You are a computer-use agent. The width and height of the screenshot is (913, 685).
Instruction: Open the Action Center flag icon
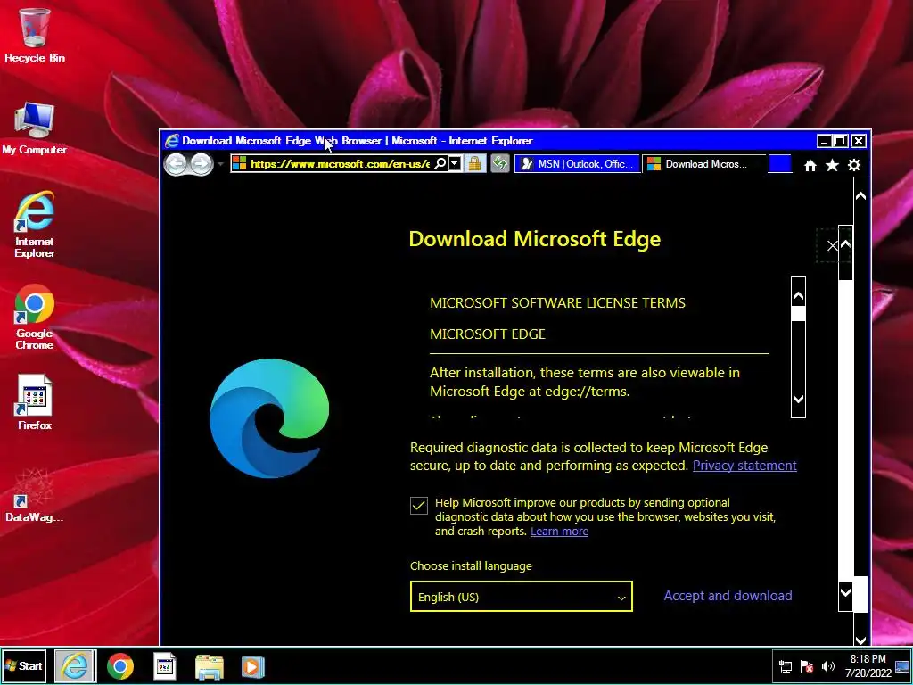tap(807, 666)
